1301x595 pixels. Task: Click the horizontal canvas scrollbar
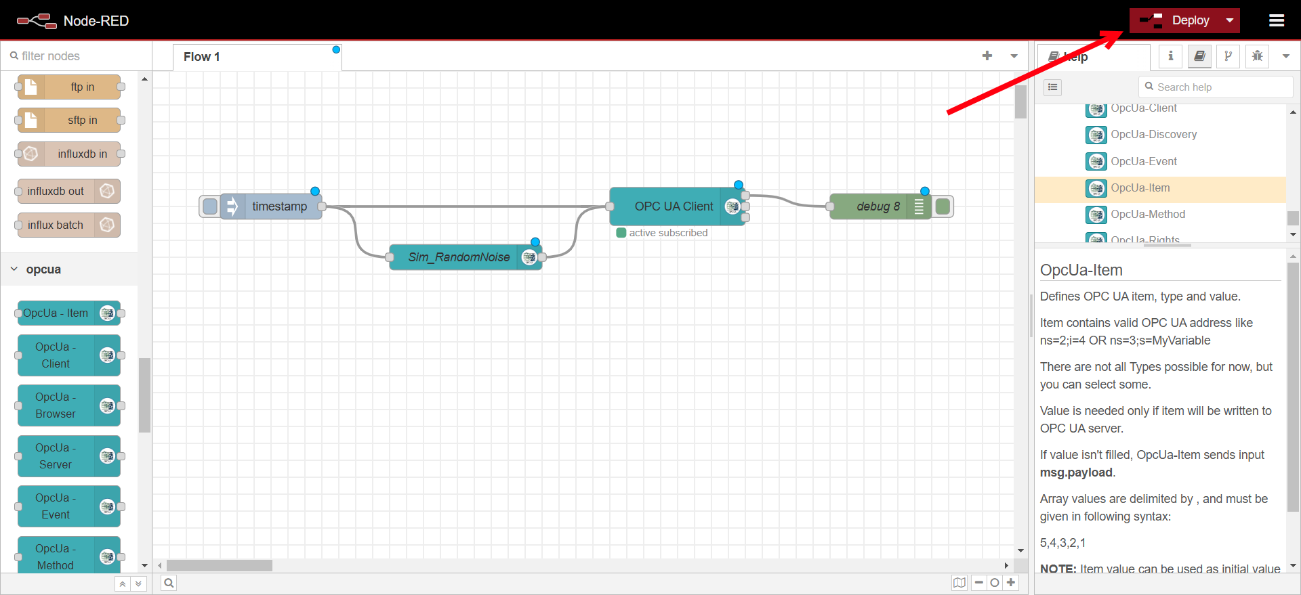click(220, 565)
